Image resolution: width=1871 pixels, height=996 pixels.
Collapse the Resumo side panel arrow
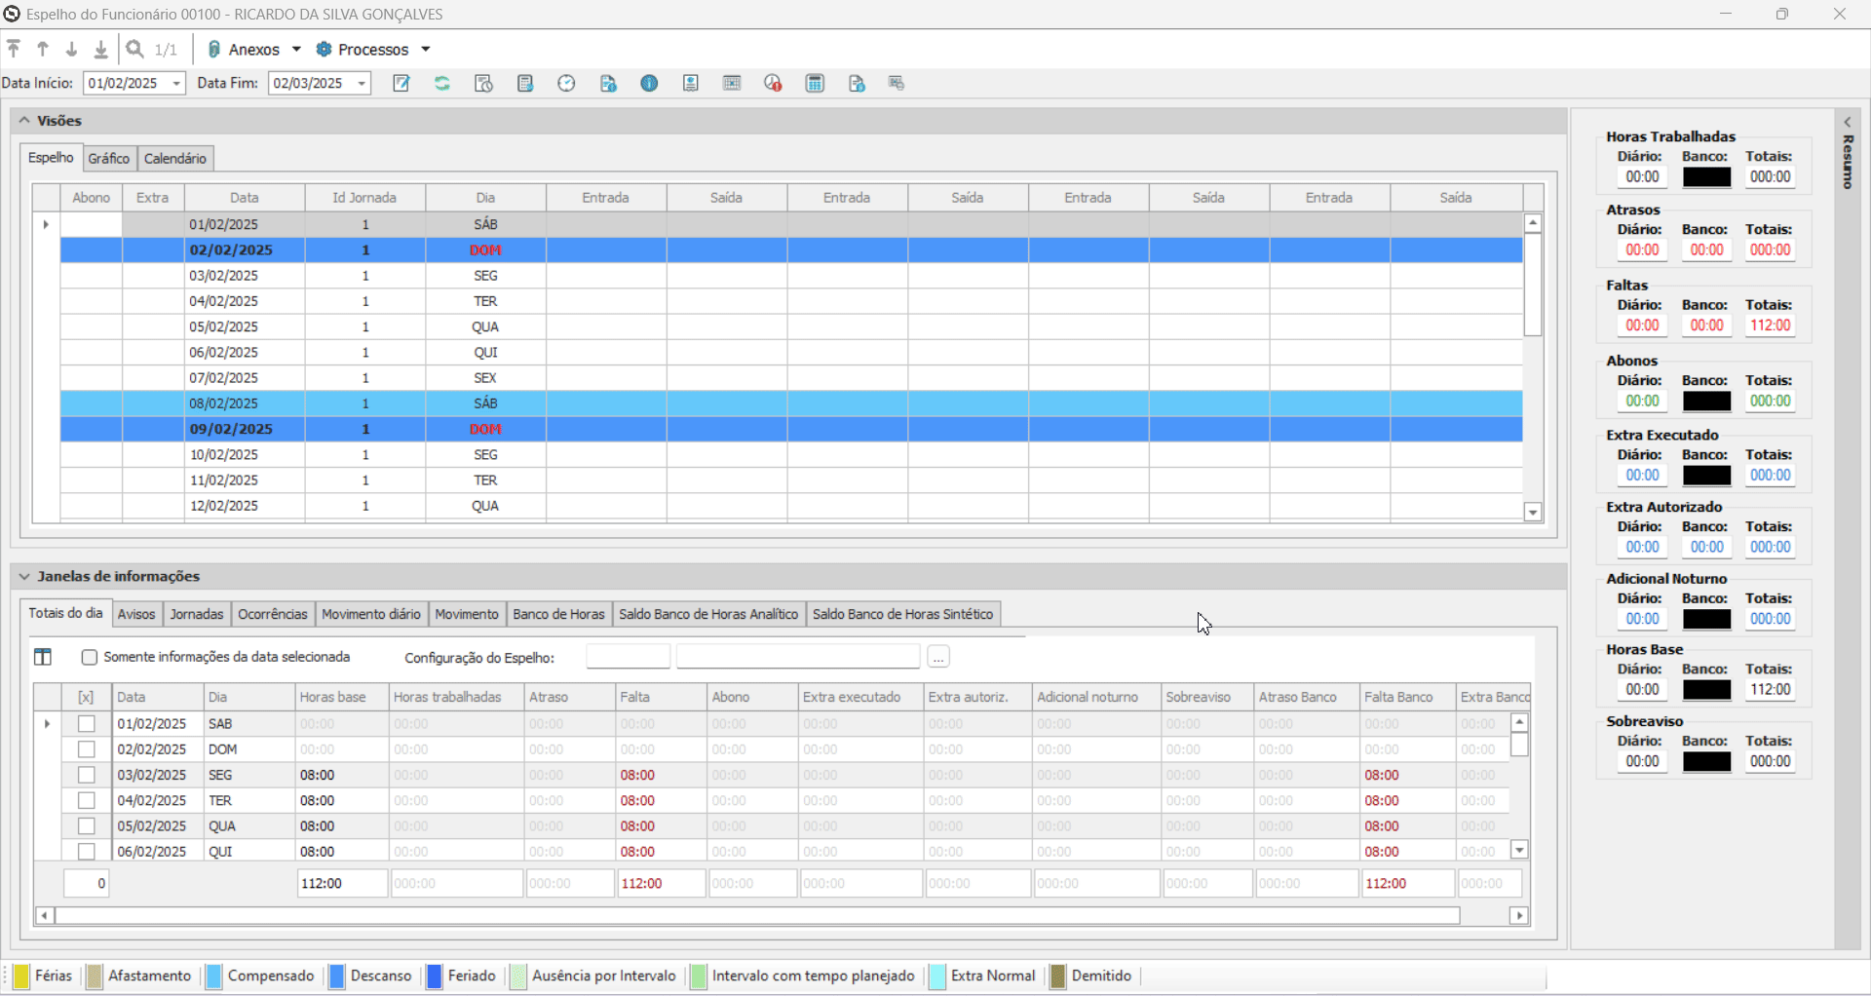pos(1848,122)
